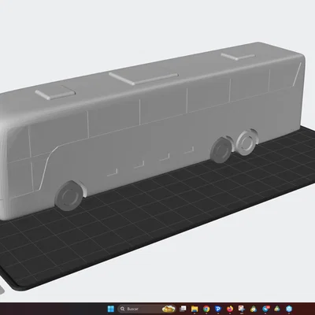This screenshot has width=315, height=315.
Task: Open Firefox from the taskbar
Action: click(x=230, y=309)
